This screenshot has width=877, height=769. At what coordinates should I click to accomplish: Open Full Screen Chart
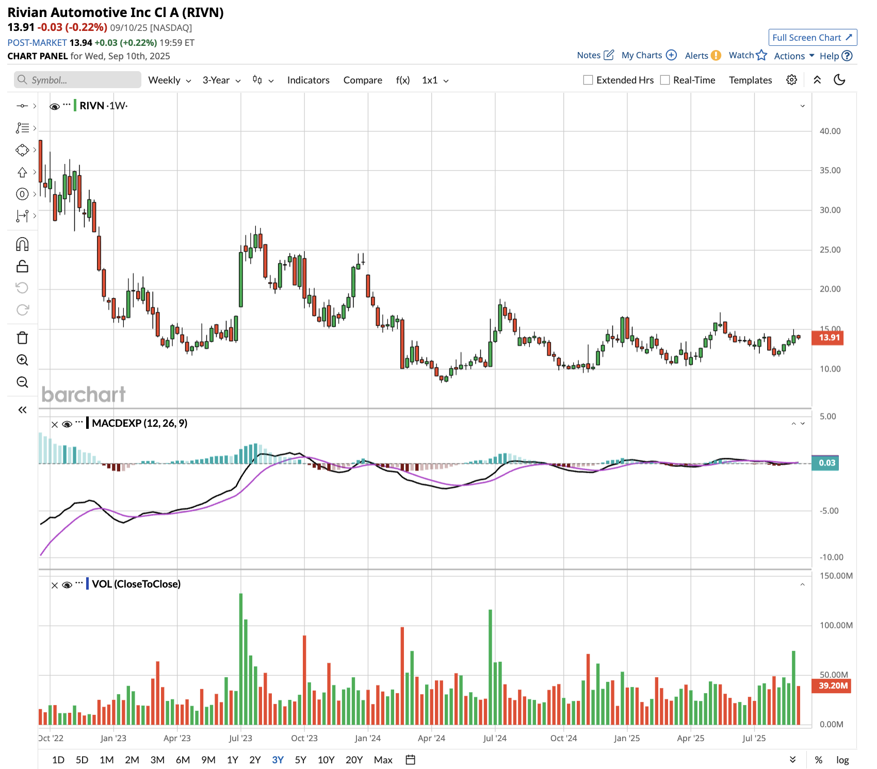pos(813,38)
